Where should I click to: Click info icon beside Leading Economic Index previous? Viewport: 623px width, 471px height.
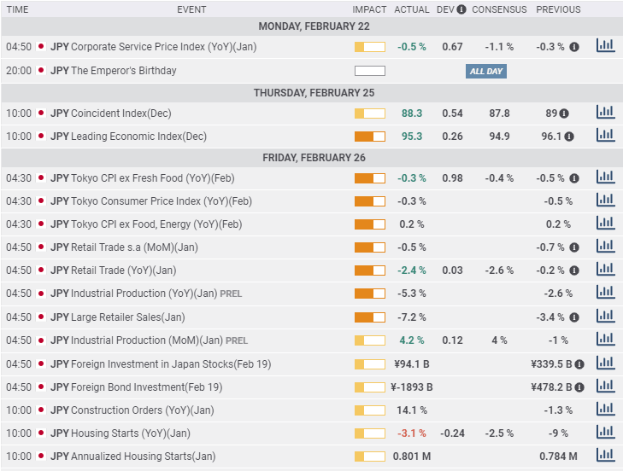[569, 136]
